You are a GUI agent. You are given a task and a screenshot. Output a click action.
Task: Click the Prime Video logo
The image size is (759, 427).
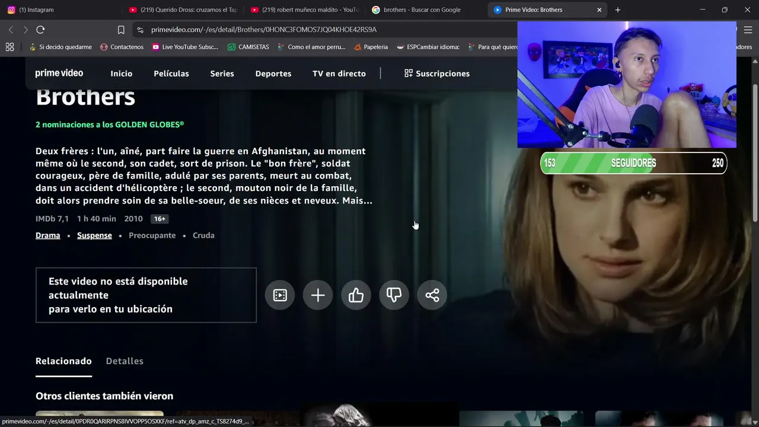59,73
